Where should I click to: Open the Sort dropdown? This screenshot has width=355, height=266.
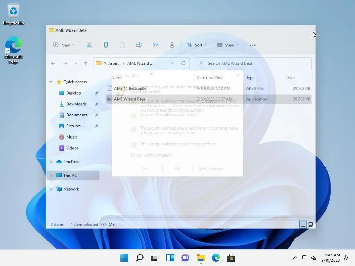pos(197,45)
